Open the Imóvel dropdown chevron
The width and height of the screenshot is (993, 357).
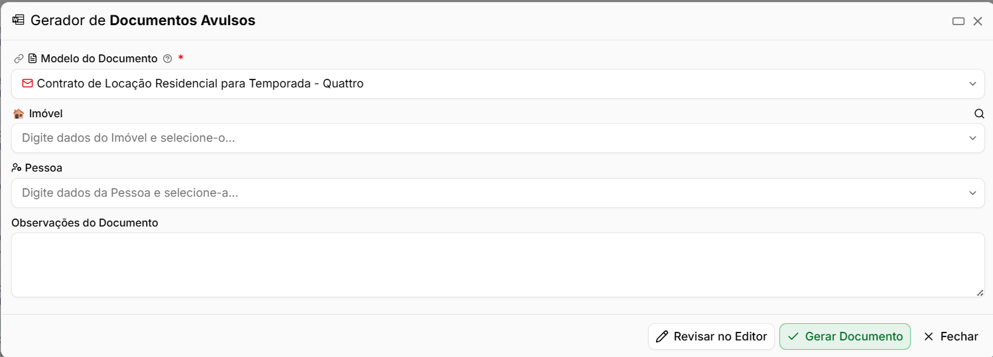972,138
